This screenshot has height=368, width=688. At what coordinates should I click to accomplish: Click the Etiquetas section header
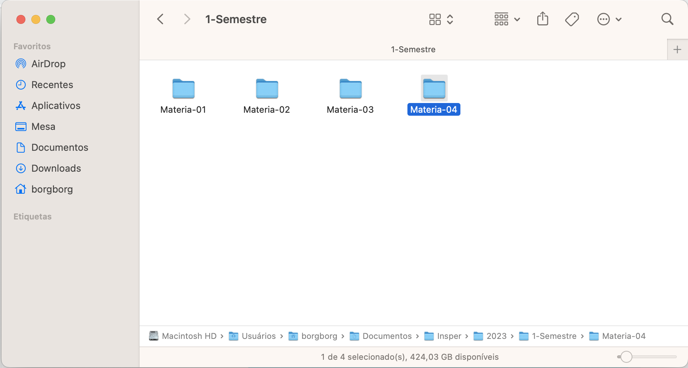32,216
